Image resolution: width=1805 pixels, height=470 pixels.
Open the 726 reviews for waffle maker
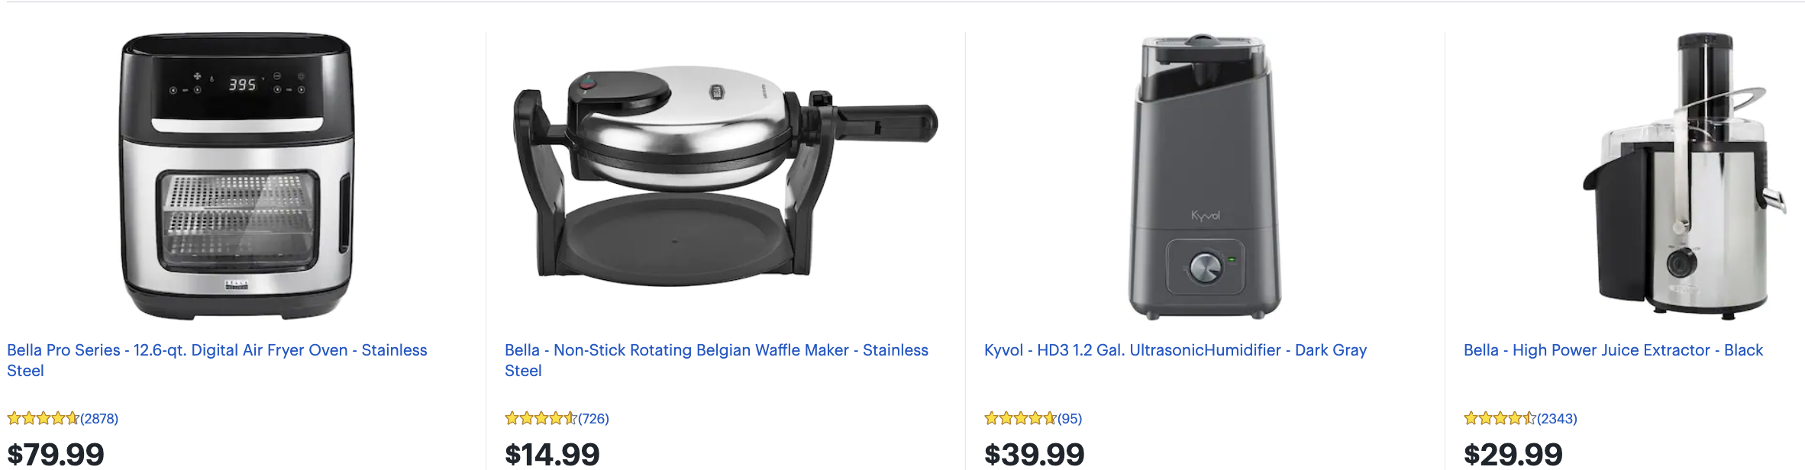coord(593,419)
